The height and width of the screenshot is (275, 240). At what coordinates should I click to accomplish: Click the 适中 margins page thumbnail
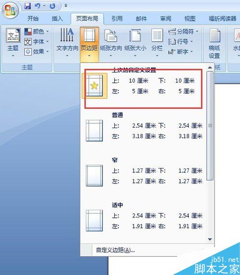click(x=95, y=220)
